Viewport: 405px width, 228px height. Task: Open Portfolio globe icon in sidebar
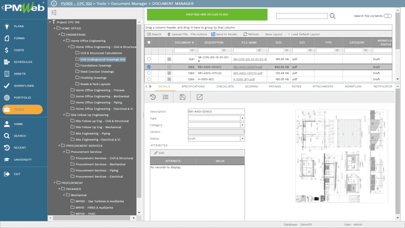click(7, 97)
